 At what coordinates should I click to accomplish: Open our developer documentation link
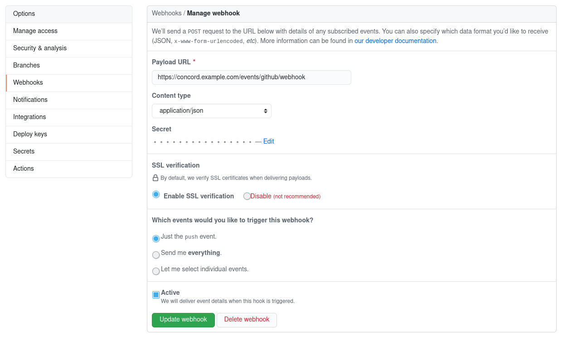tap(395, 41)
